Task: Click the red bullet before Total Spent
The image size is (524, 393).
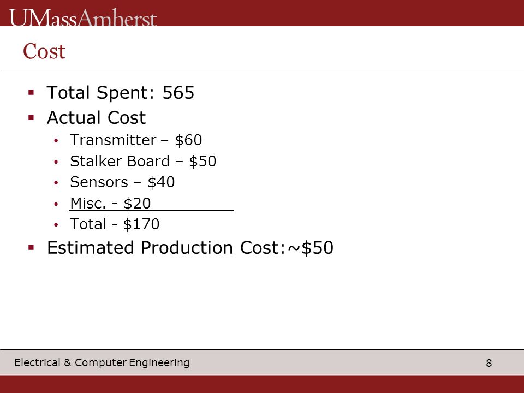Action: coord(32,92)
